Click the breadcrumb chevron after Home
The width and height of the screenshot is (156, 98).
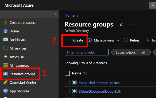78,16
